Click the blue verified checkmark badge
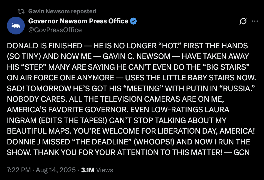 [x=133, y=21]
